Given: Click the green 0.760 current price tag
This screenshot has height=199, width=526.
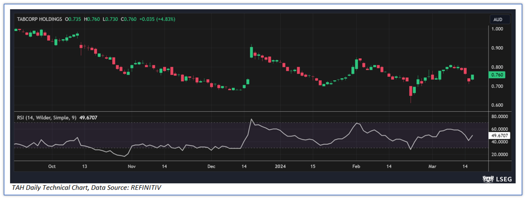Looking at the screenshot, I should click(497, 75).
